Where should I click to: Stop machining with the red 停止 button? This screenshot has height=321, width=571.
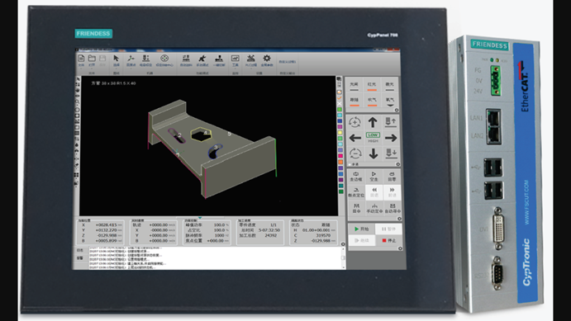388,240
